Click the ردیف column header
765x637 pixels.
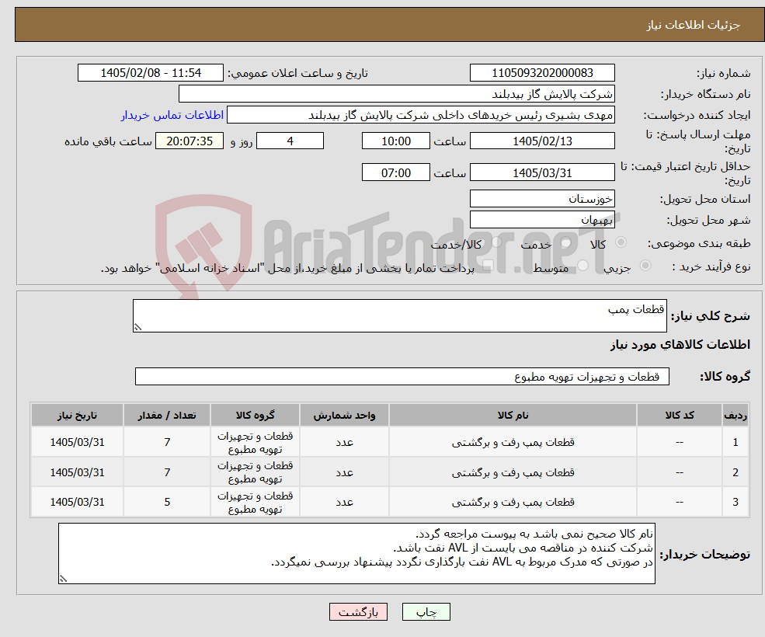tap(735, 415)
